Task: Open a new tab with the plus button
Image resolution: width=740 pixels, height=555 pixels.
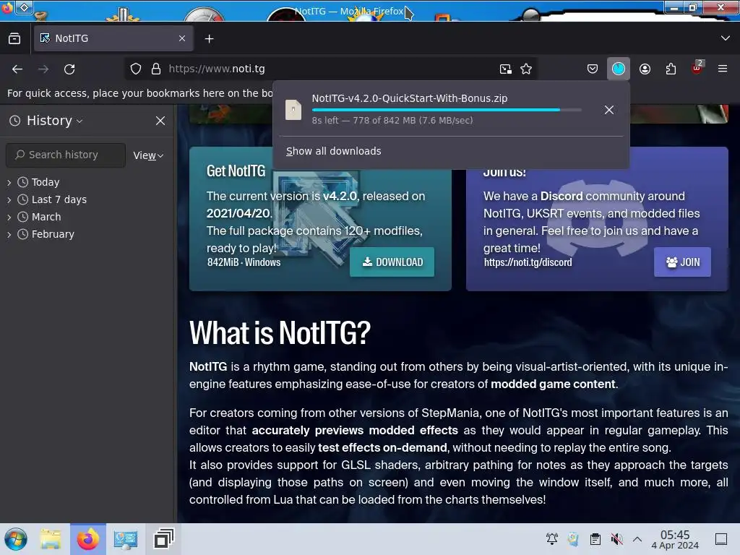Action: coord(209,39)
